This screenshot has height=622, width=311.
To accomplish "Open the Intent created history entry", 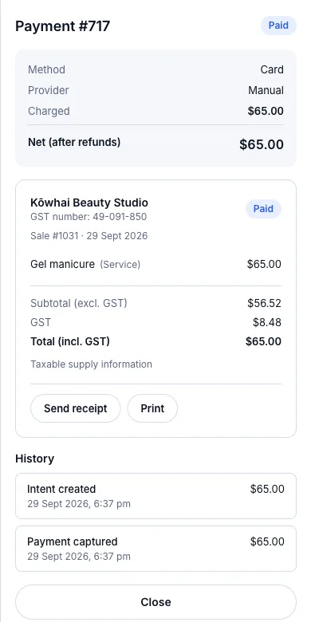I will [155, 496].
